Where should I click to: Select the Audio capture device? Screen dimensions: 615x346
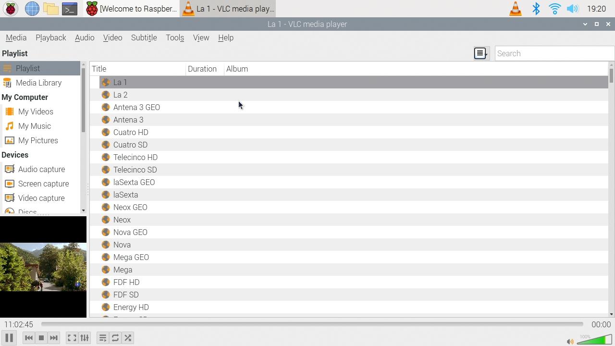(x=41, y=169)
